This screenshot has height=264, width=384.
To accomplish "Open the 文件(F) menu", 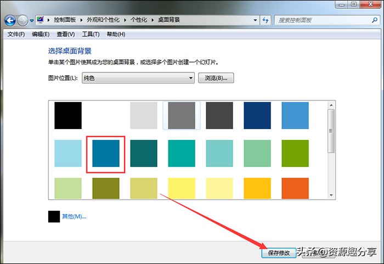I will (x=15, y=34).
